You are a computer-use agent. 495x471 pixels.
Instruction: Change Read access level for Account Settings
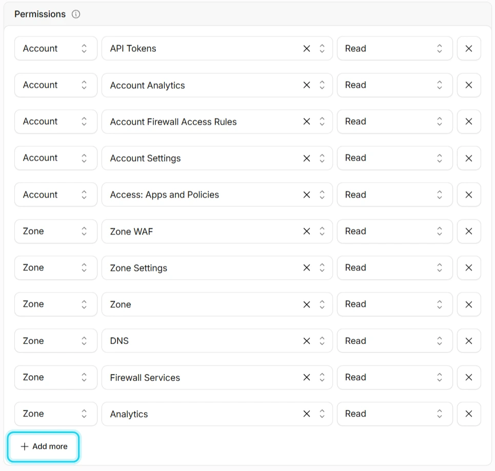pos(394,158)
